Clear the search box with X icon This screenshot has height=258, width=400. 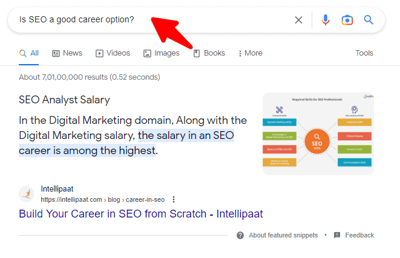[298, 20]
